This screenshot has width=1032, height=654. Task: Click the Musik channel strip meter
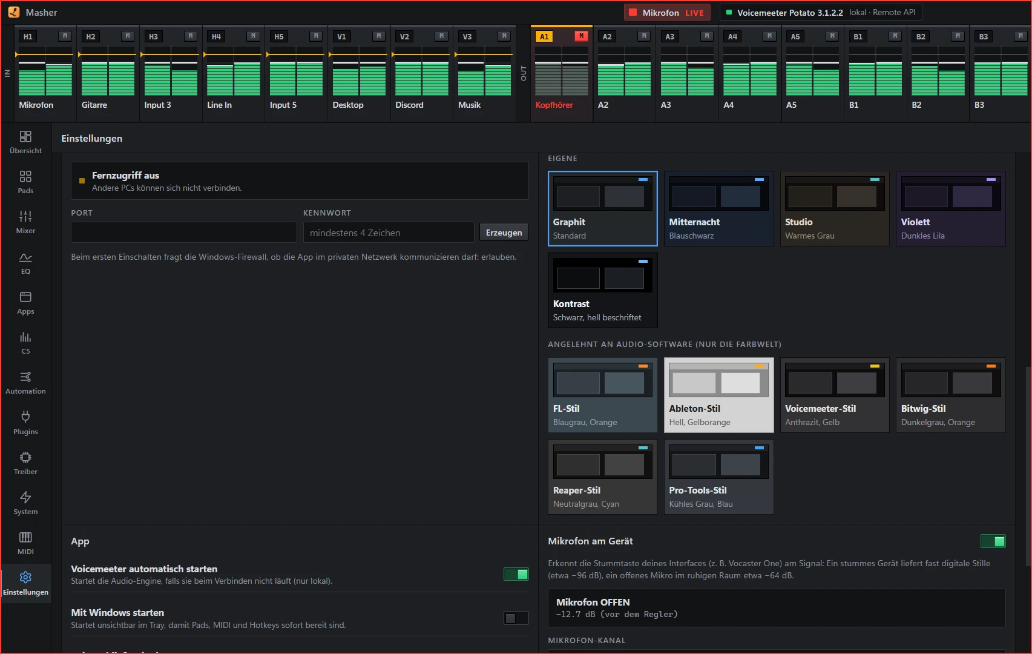(x=484, y=71)
